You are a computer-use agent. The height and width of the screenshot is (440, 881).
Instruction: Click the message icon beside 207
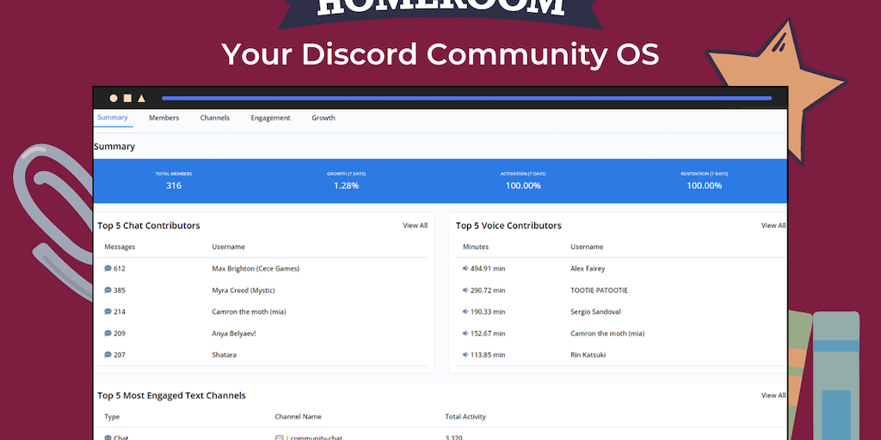tap(108, 355)
